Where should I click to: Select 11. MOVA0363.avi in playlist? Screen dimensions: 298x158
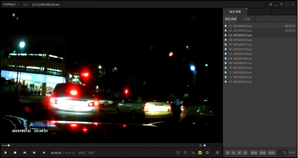tap(260, 72)
